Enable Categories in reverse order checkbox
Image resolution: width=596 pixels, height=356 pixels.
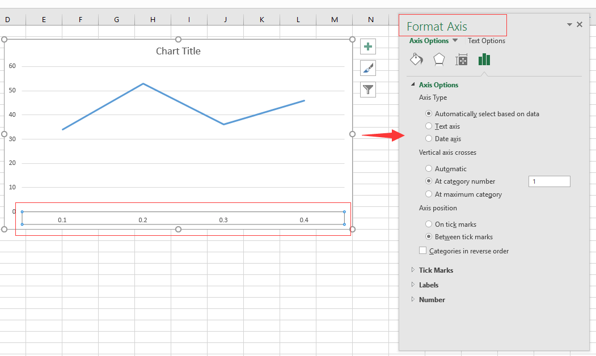tap(422, 251)
